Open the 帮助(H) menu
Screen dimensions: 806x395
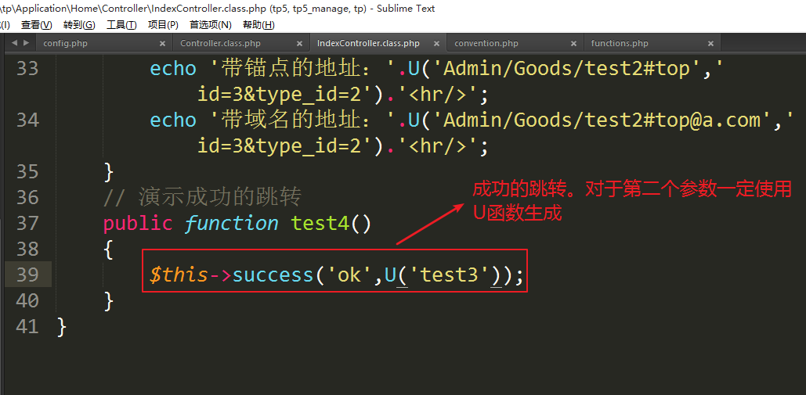click(258, 25)
